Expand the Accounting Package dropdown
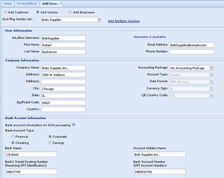This screenshot has height=178, width=224. [211, 67]
